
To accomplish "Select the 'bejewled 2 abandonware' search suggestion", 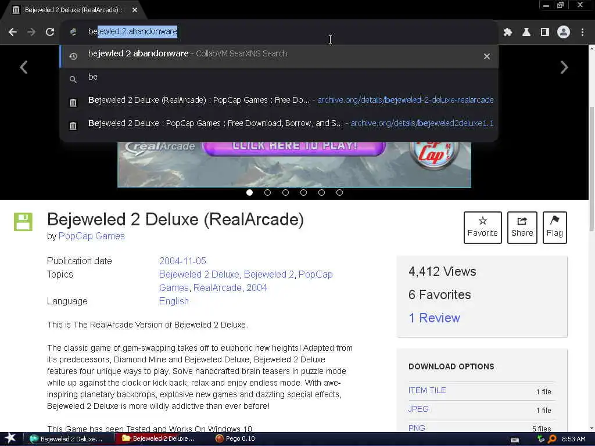I will 279,56.
